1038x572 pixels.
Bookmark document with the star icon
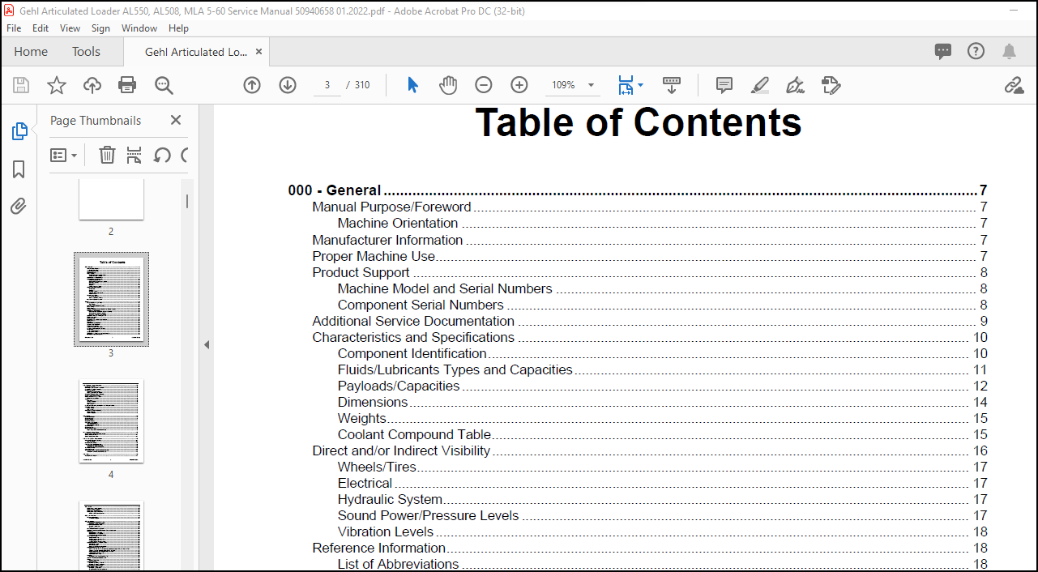click(x=57, y=85)
